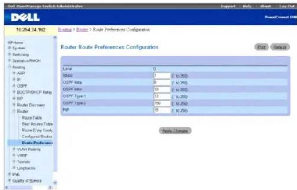Expand the Quality of Service node
This screenshot has width=297, height=190.
[9, 180]
